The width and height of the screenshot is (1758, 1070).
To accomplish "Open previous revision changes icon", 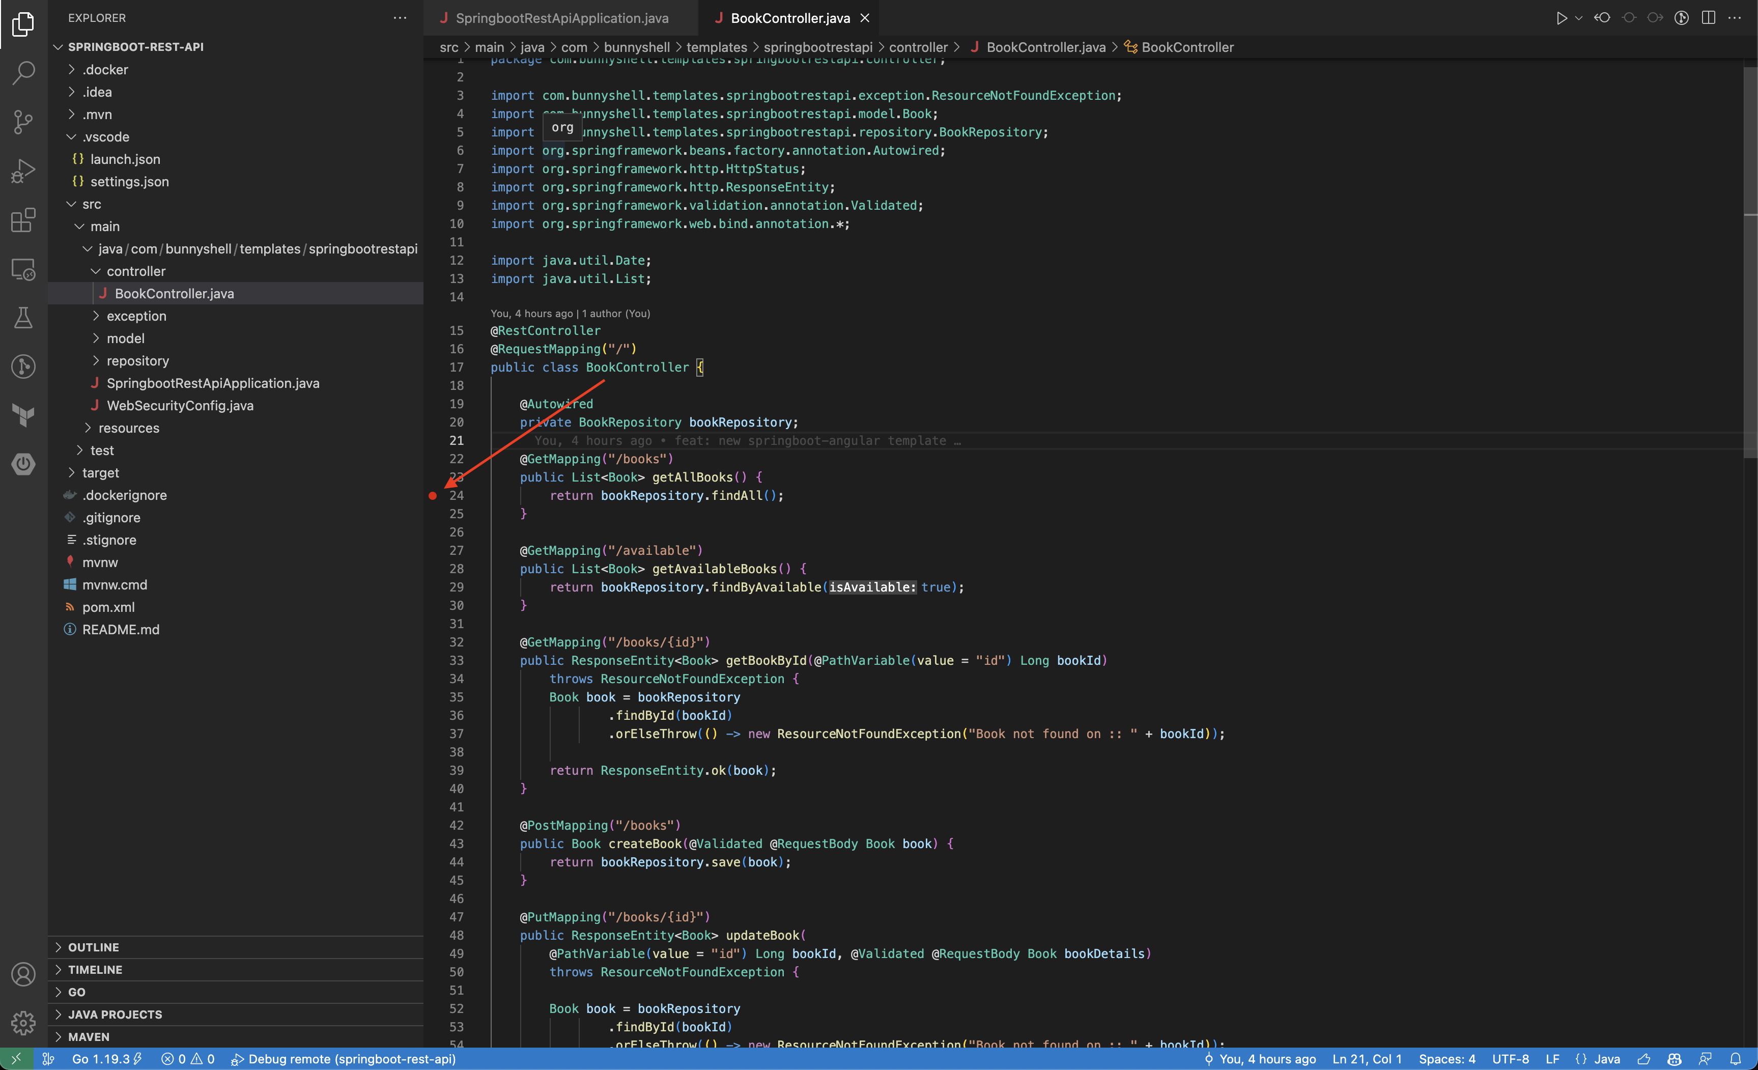I will (x=1602, y=18).
